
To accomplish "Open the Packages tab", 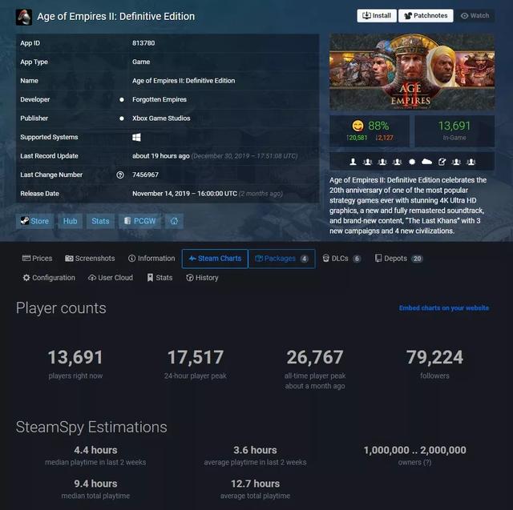I will coord(281,259).
